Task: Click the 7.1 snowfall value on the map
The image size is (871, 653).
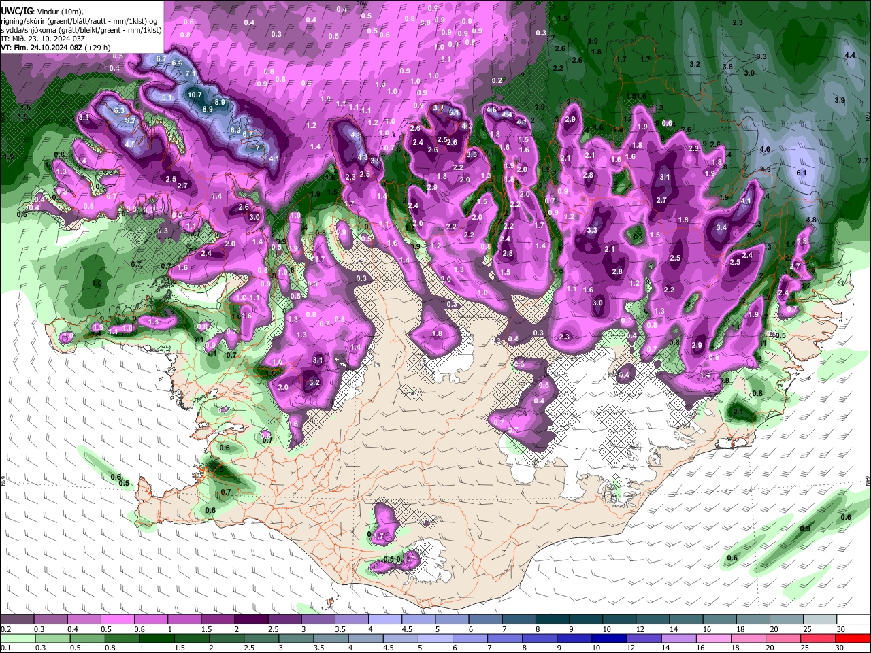Action: tap(191, 73)
